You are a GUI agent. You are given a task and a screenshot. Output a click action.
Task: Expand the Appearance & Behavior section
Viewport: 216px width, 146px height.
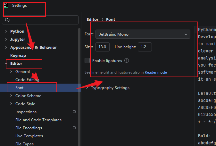point(6,47)
